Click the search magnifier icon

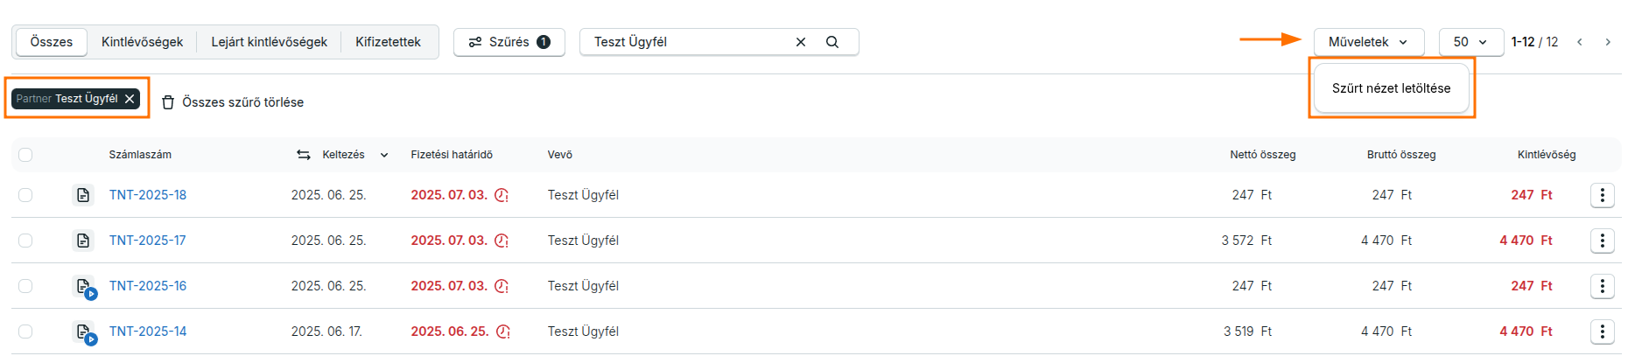pyautogui.click(x=832, y=42)
